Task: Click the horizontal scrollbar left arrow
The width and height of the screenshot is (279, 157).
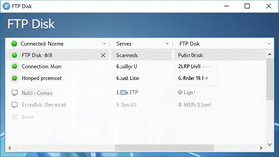Action: (x=10, y=148)
